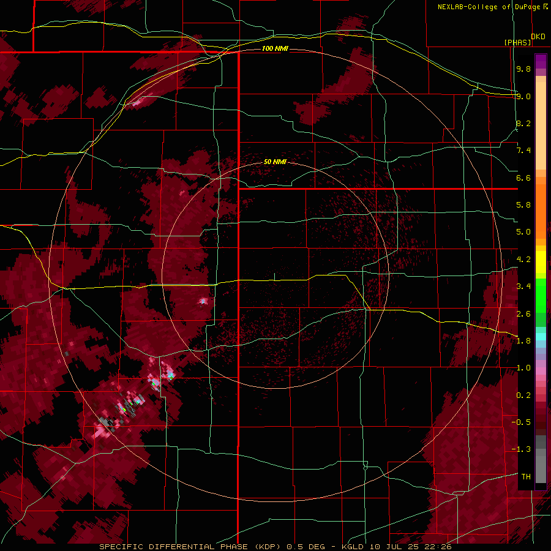Click the 8.2 scale value
This screenshot has height=551, width=551.
pos(523,124)
